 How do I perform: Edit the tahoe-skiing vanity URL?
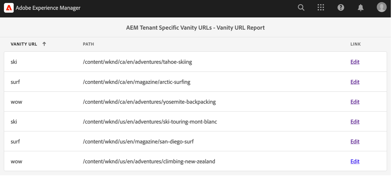355,62
